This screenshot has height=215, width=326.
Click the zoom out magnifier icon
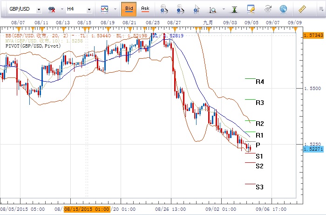click(180, 9)
